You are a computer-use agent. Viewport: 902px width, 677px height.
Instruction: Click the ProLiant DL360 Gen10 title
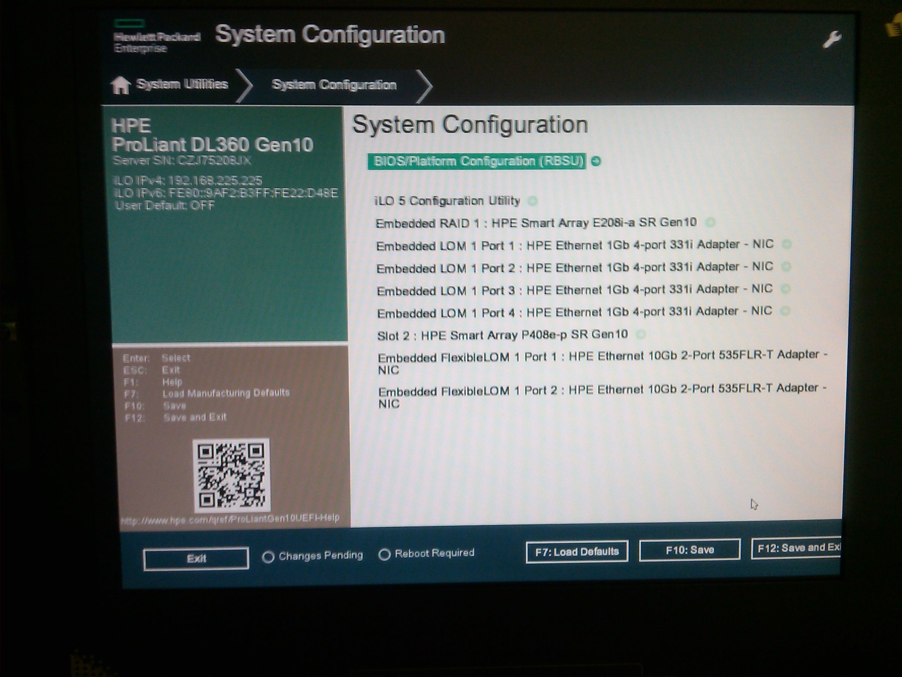[213, 145]
